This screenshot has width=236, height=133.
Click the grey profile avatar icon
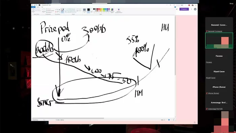click(195, 9)
